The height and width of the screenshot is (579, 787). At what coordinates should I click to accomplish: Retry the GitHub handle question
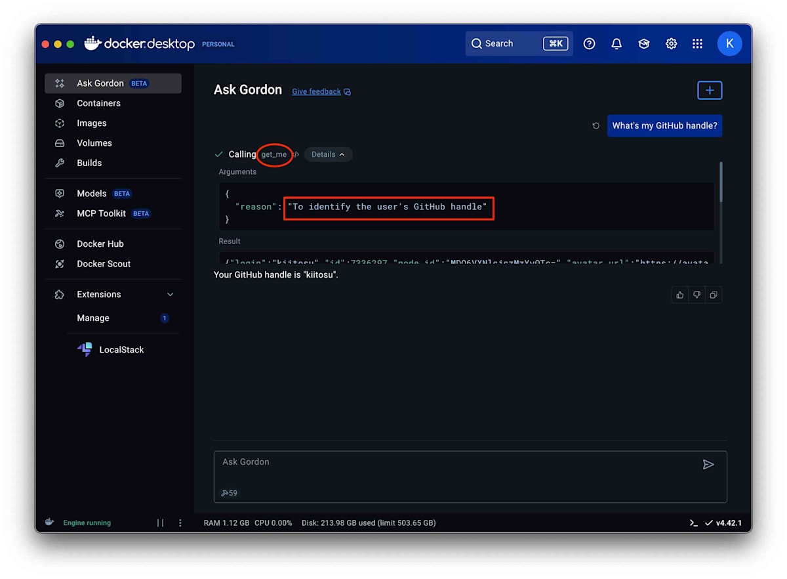[x=595, y=126]
